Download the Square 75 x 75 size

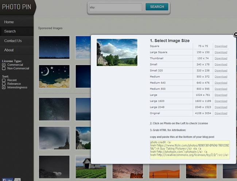(221, 46)
